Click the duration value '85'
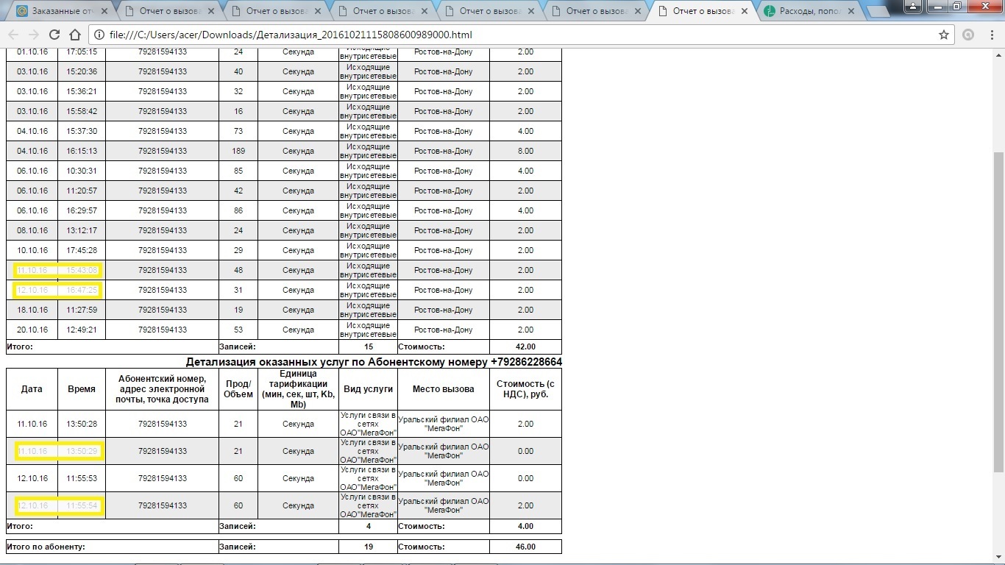 [238, 171]
